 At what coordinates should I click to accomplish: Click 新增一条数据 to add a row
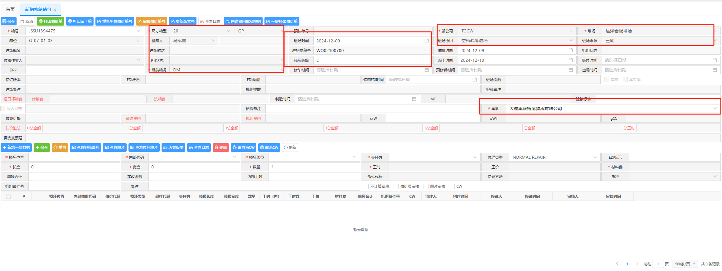click(x=16, y=148)
